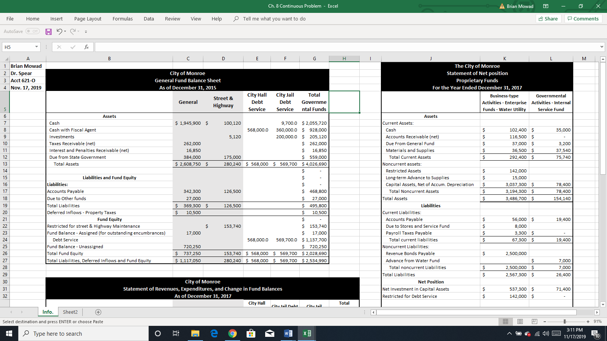Click into the formula bar
The image size is (607, 341).
coord(346,47)
